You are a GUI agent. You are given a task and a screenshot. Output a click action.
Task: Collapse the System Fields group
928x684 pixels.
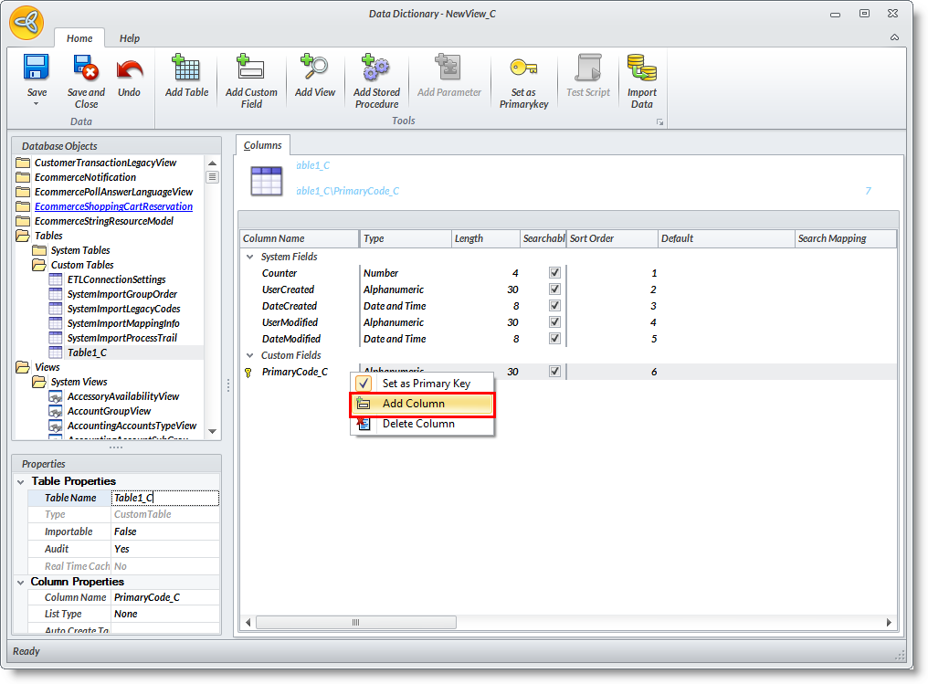pos(249,258)
